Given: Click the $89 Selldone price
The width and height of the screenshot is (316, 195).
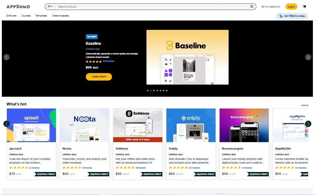Looking at the screenshot, I should coord(118,174).
